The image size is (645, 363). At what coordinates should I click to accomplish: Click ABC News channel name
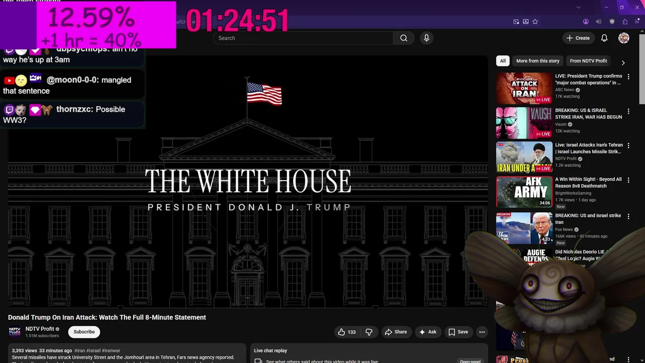tap(564, 90)
